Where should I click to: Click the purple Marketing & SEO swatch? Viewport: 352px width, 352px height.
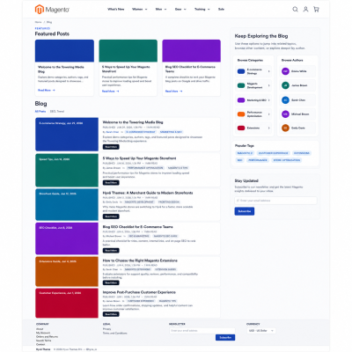click(x=241, y=100)
